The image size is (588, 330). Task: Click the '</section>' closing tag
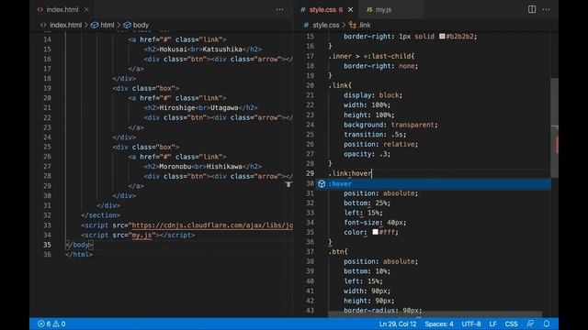coord(100,215)
